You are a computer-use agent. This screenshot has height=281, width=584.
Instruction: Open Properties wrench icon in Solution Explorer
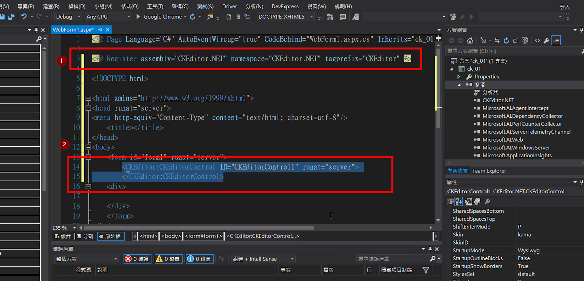(546, 41)
